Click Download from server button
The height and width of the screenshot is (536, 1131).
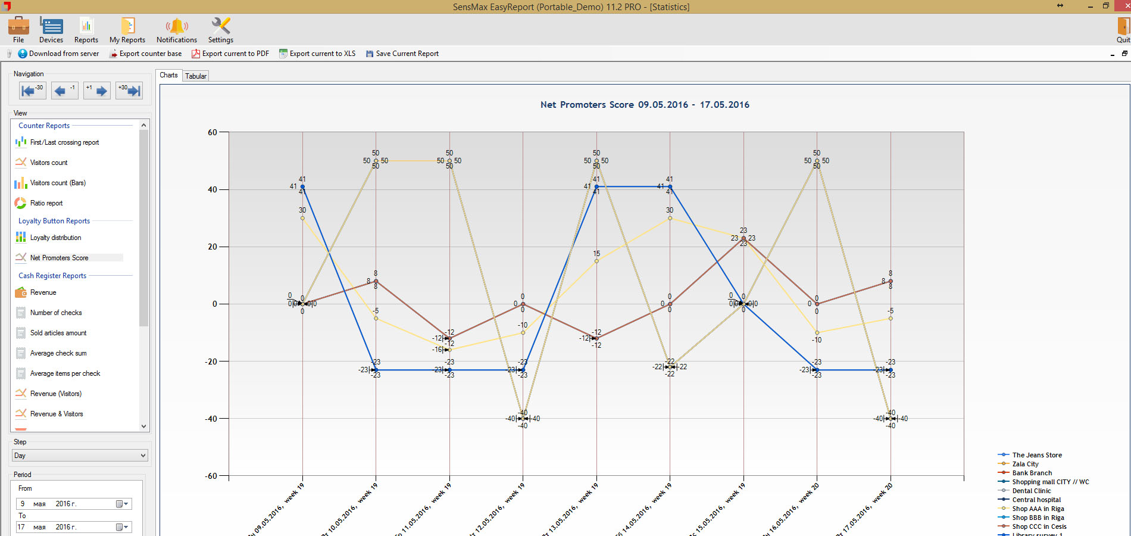58,54
